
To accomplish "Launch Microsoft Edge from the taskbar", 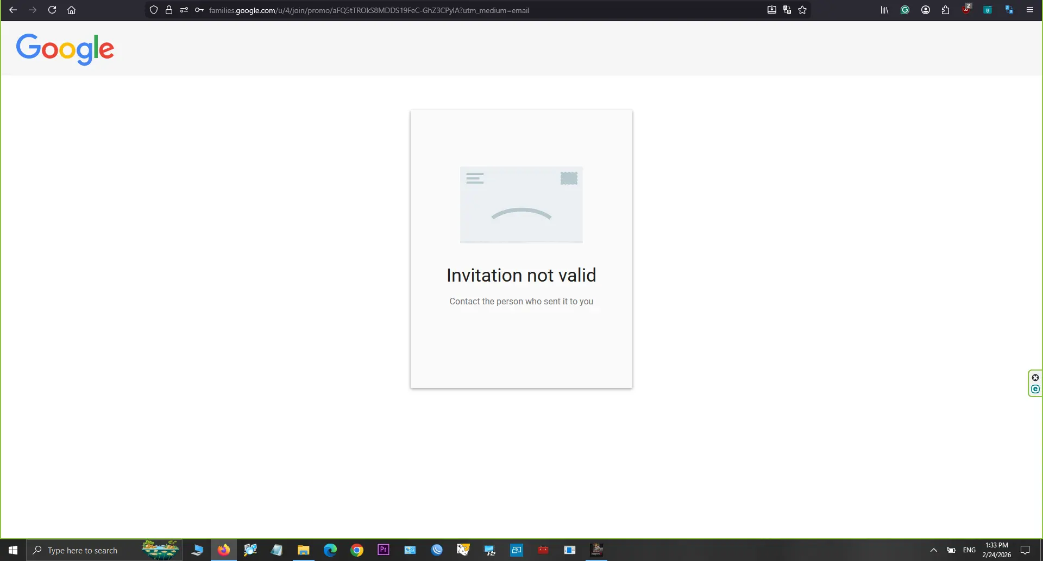I will pyautogui.click(x=330, y=550).
